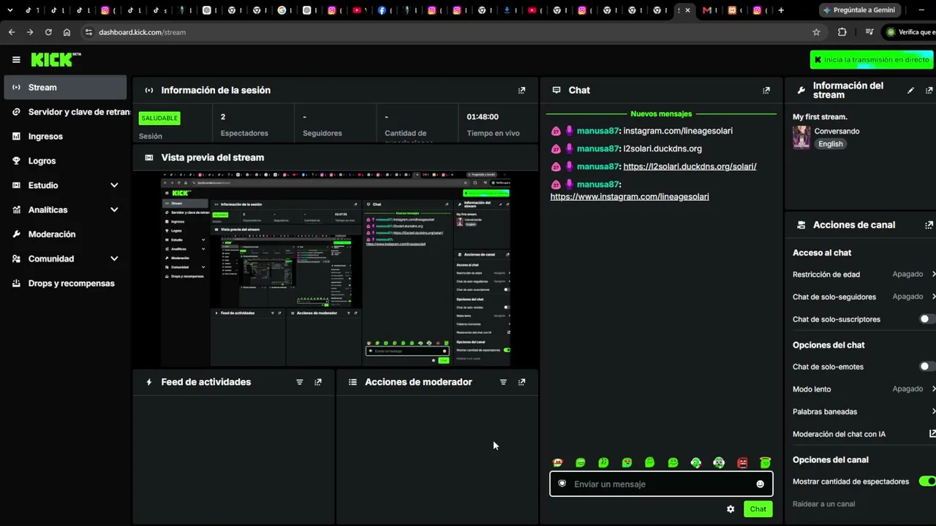Go to the browser home page
Viewport: 936px width, 526px height.
[67, 32]
